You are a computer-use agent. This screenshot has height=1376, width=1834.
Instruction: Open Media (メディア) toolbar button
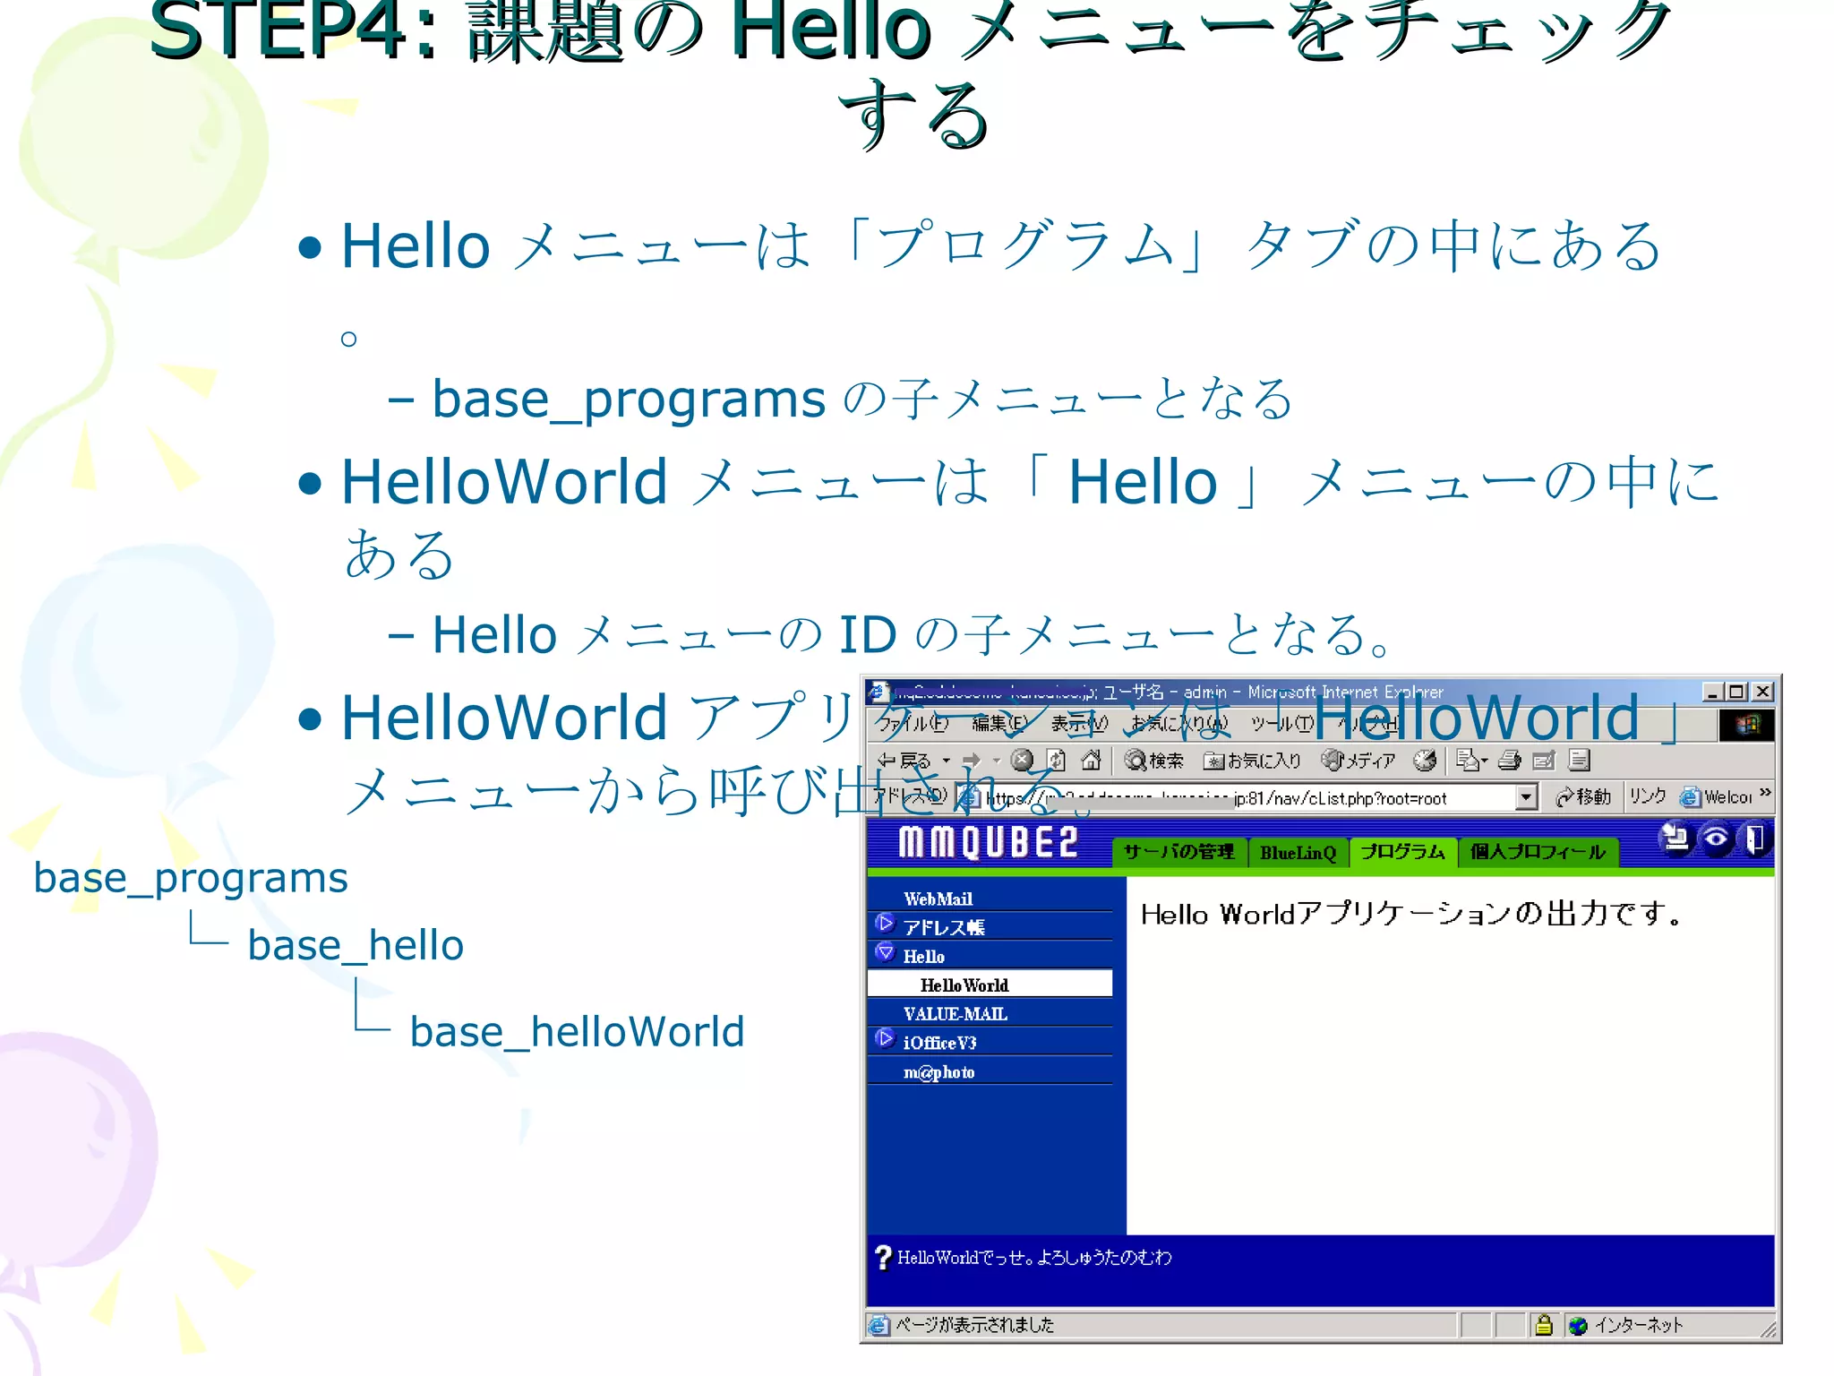pos(1358,761)
